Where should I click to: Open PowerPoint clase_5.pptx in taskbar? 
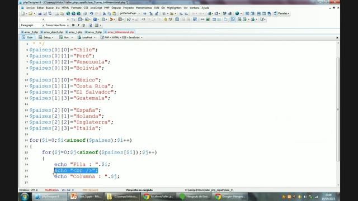tap(86, 196)
